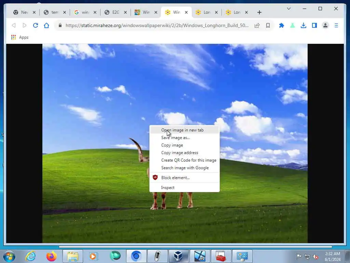The height and width of the screenshot is (263, 350).
Task: Switch to the E2G tab
Action: pyautogui.click(x=113, y=12)
